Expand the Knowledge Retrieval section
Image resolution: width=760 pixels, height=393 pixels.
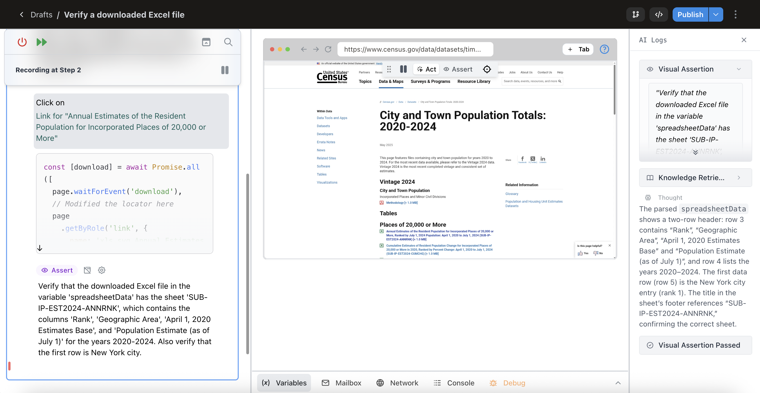pyautogui.click(x=695, y=177)
